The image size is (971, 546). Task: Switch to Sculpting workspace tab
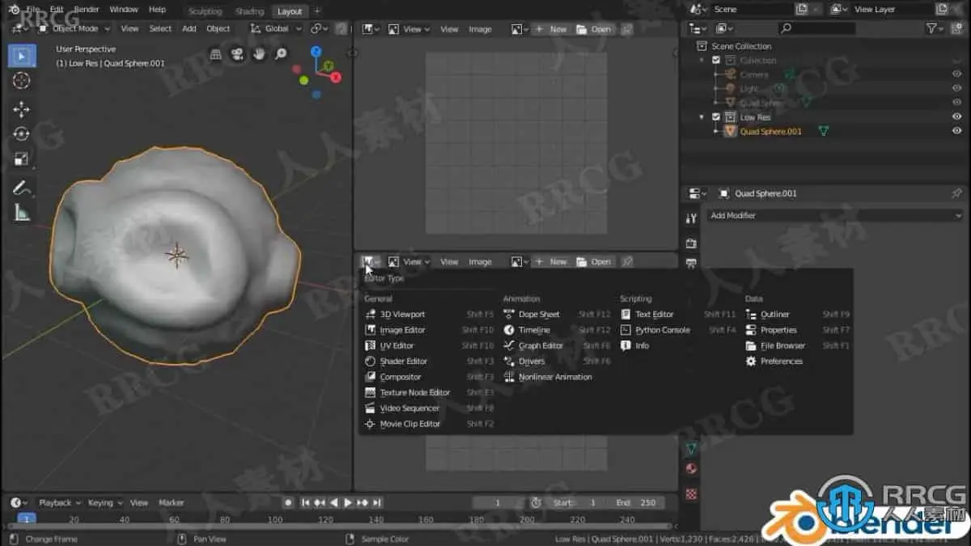(x=205, y=11)
